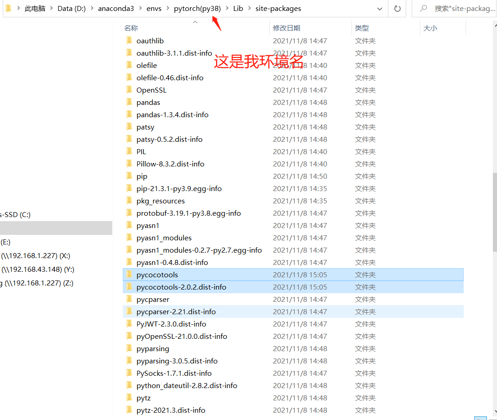This screenshot has width=497, height=420.
Task: Select the oauthlib folder icon
Action: (x=129, y=40)
